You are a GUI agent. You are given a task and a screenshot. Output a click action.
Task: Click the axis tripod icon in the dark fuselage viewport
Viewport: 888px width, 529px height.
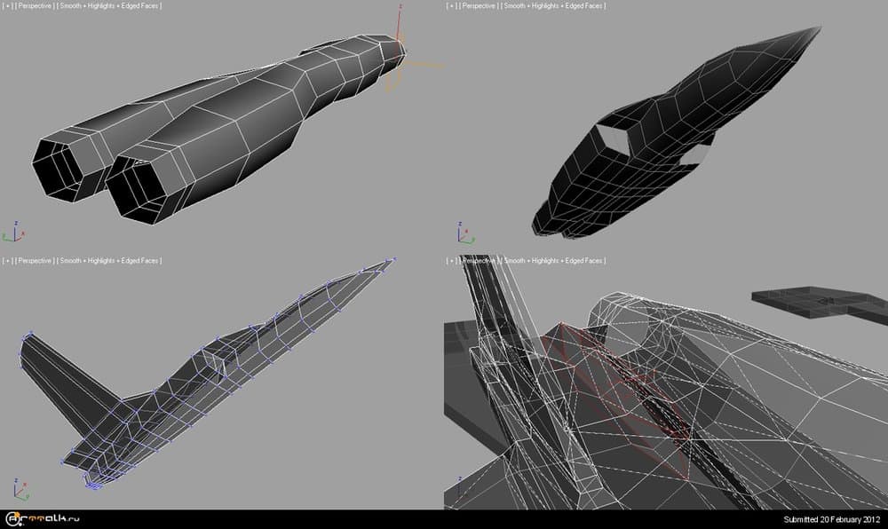pyautogui.click(x=462, y=234)
